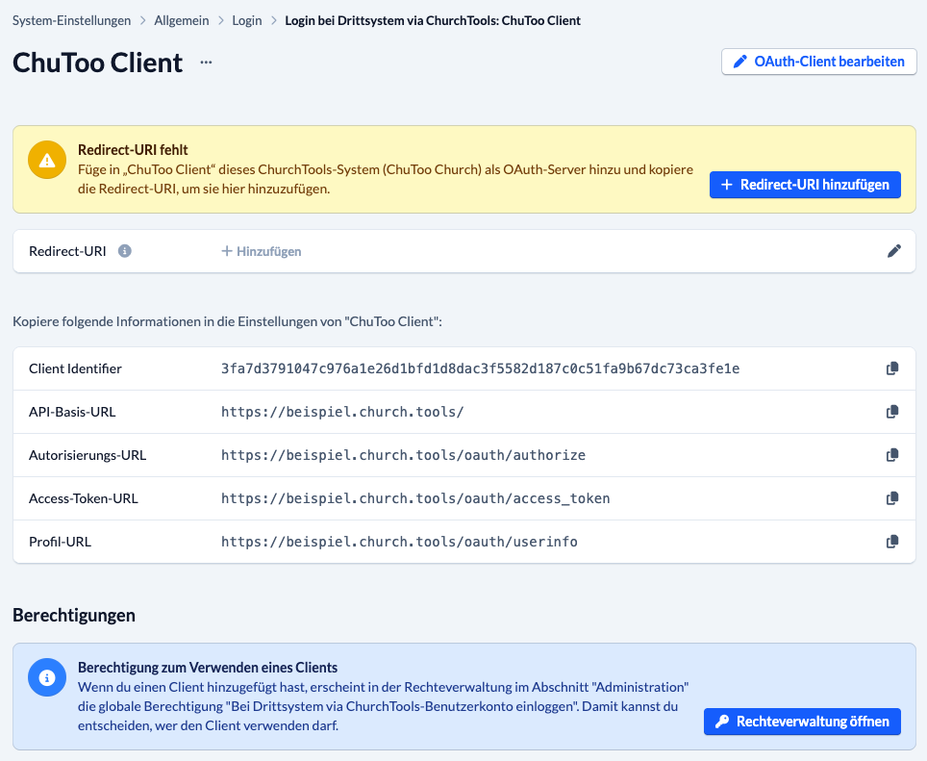Copy the API-Basis-URL to clipboard
927x761 pixels.
[x=892, y=412]
